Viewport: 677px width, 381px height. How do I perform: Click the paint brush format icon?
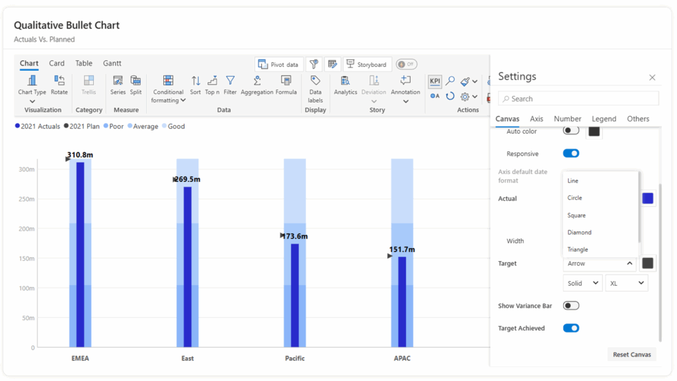(465, 81)
